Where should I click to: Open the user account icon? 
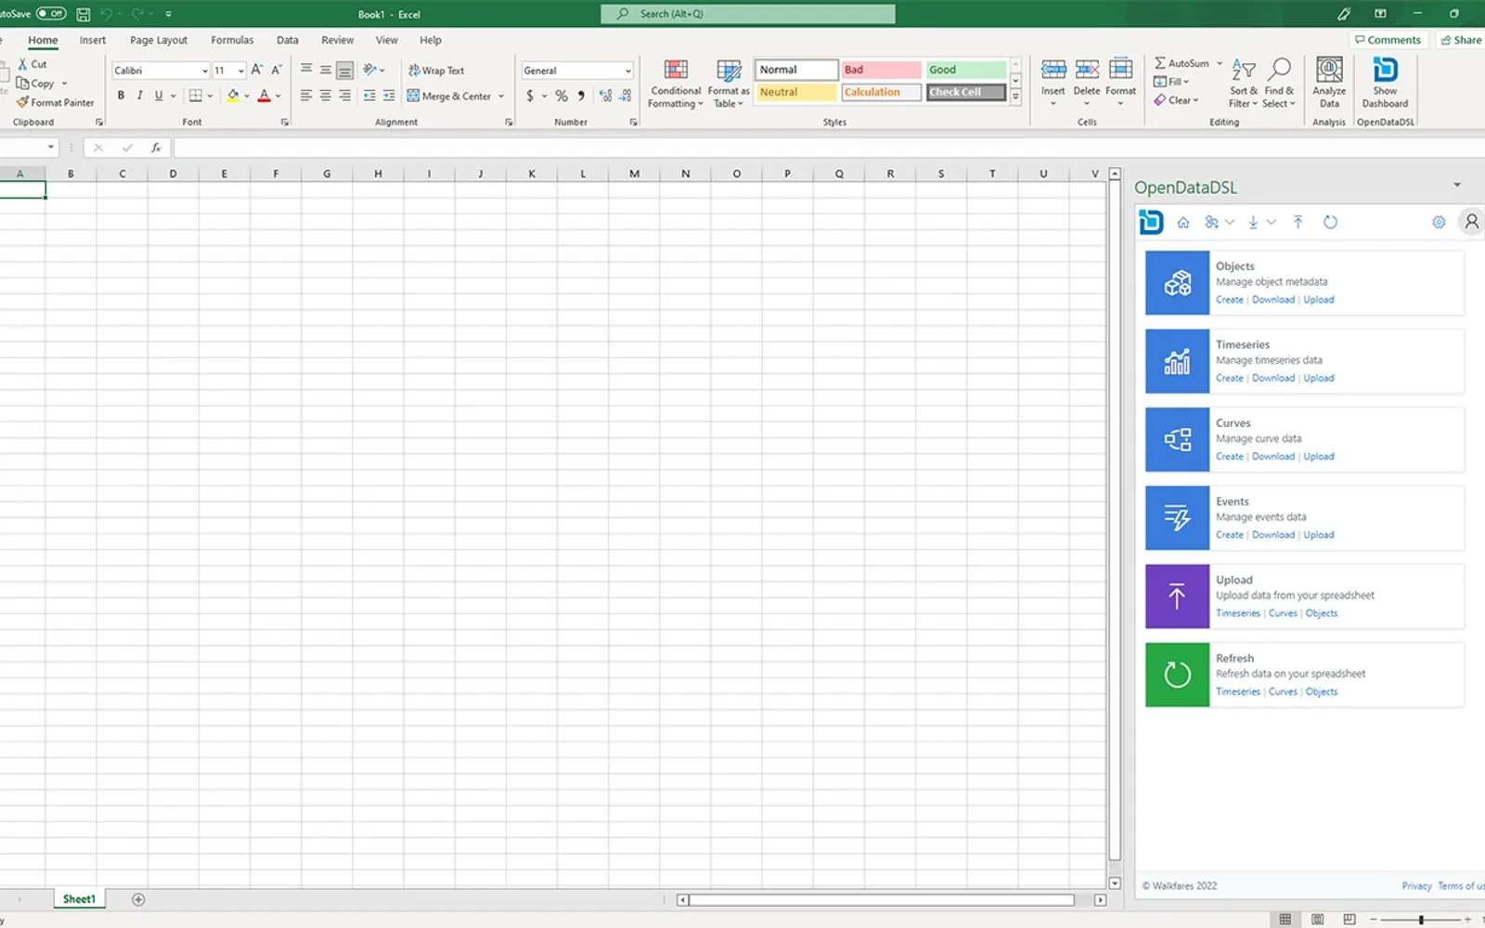click(1471, 222)
